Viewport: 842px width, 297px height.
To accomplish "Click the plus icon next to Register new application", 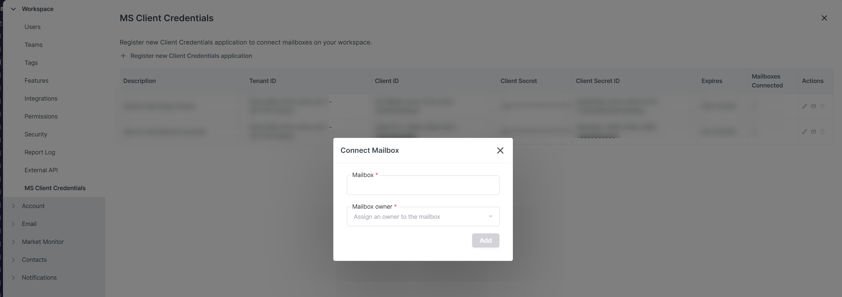I will tap(123, 56).
